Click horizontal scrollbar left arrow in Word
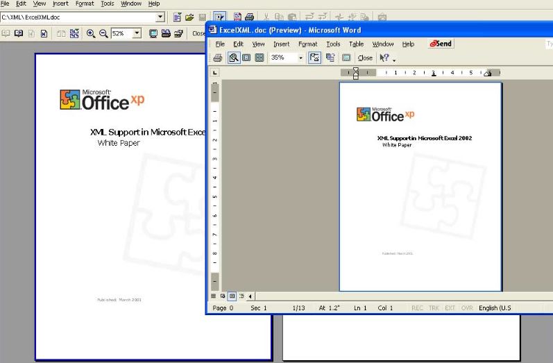The width and height of the screenshot is (553, 363). (x=250, y=296)
